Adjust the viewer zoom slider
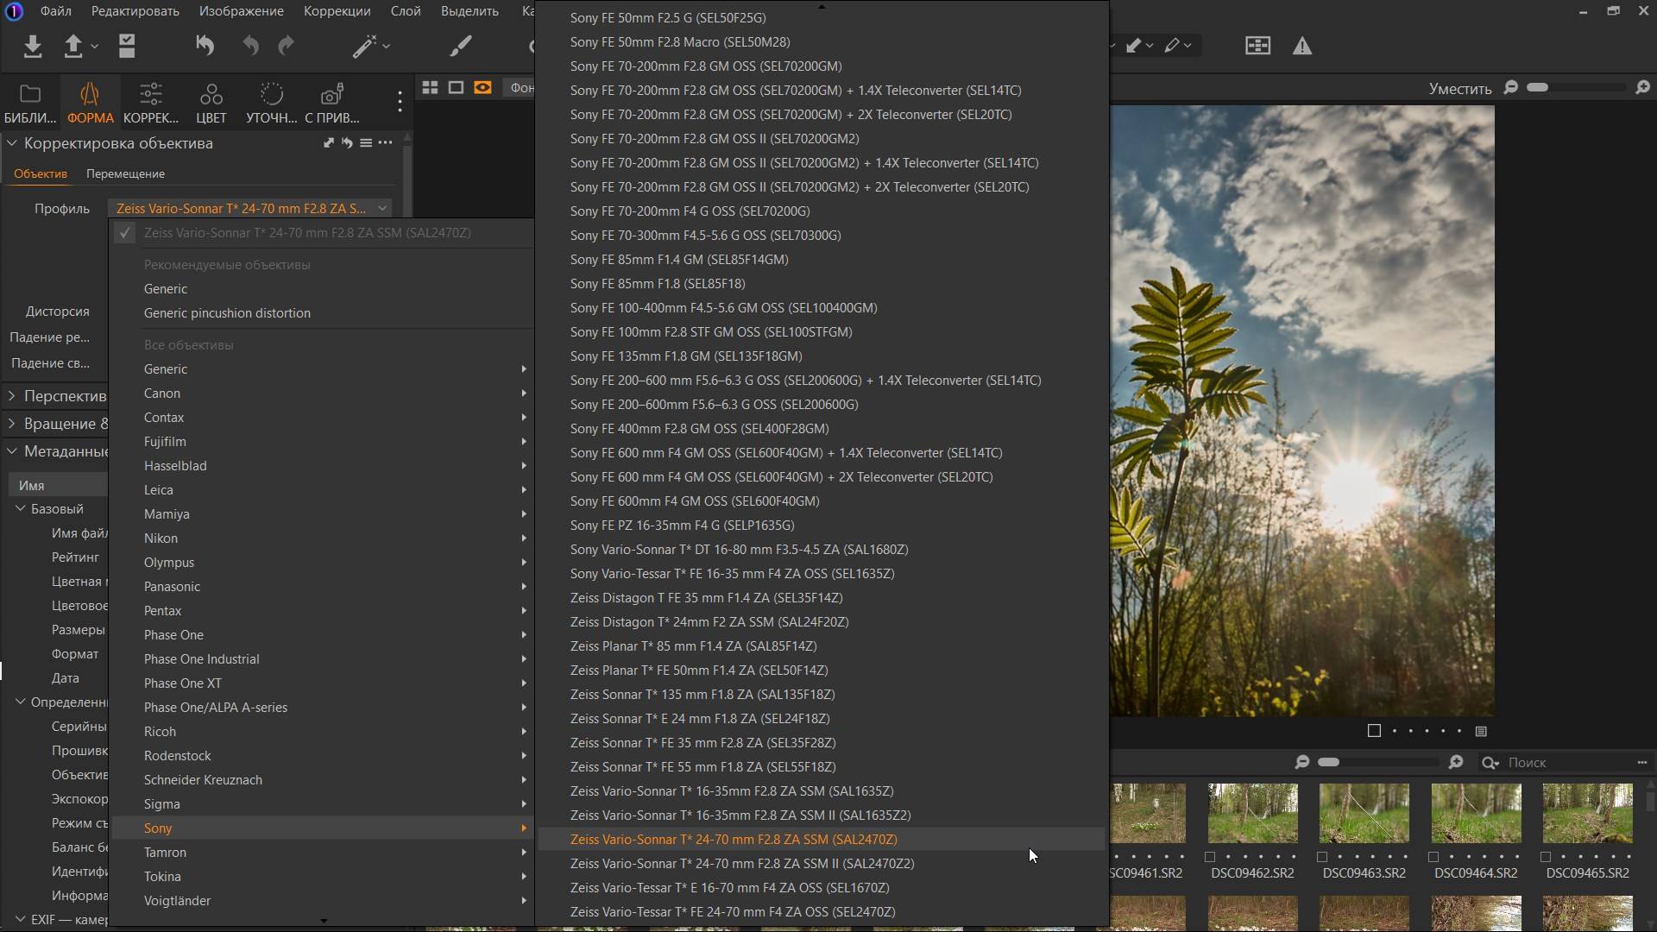The width and height of the screenshot is (1657, 932). 1538,87
